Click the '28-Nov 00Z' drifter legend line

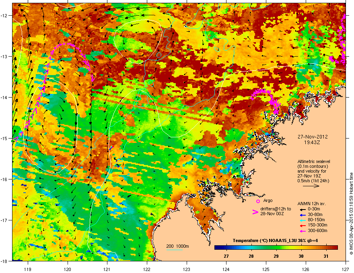pos(272,214)
